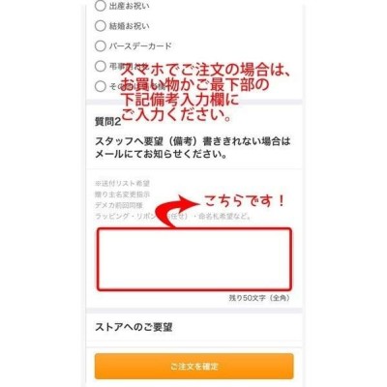Click the ラッピング・リボン hint line
The height and width of the screenshot is (387, 387).
[173, 217]
